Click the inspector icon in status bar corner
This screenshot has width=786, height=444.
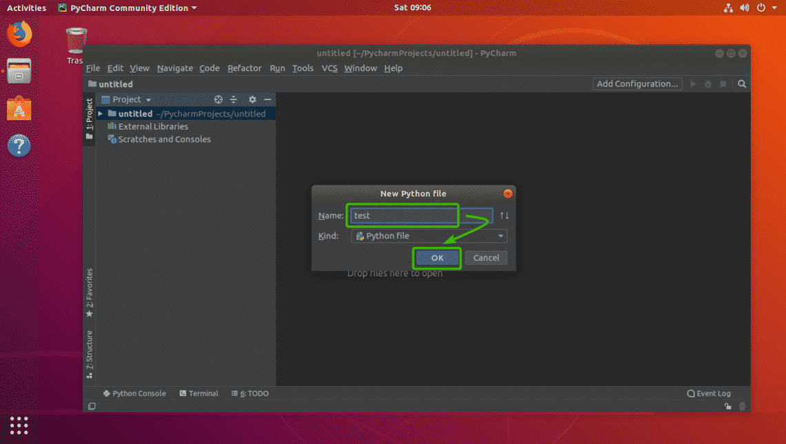(x=743, y=406)
